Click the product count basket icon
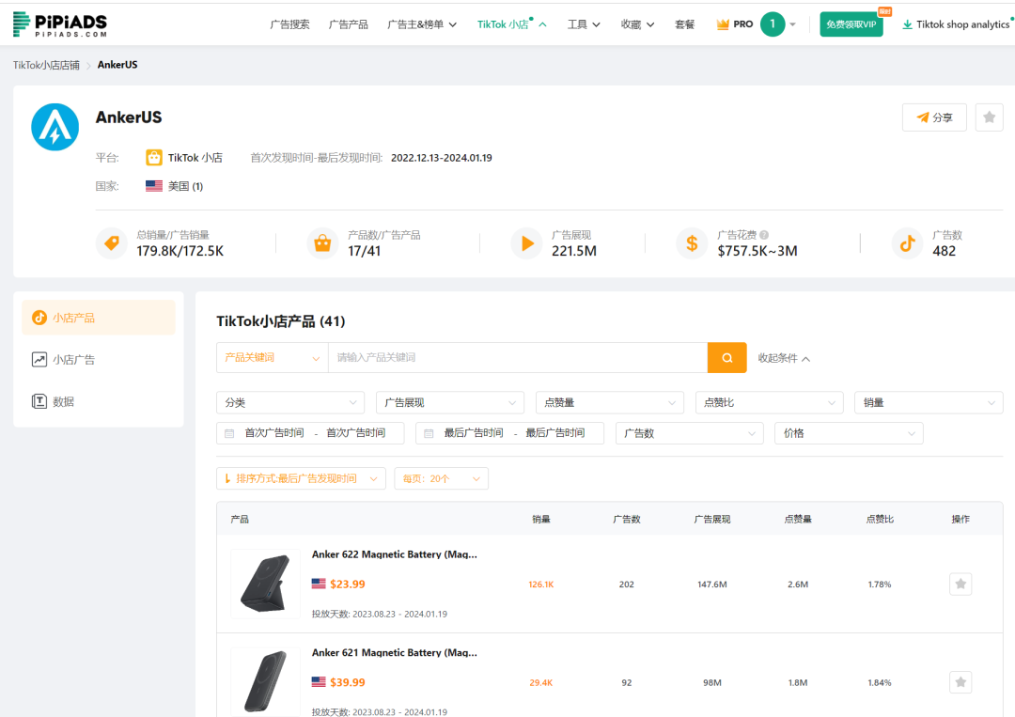 click(322, 243)
